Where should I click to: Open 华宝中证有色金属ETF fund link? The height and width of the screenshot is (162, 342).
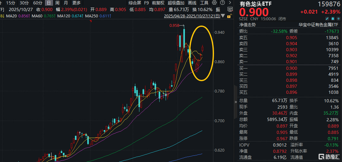click(318, 25)
